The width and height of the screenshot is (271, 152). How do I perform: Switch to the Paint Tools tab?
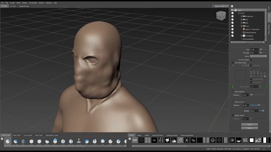click(x=17, y=136)
